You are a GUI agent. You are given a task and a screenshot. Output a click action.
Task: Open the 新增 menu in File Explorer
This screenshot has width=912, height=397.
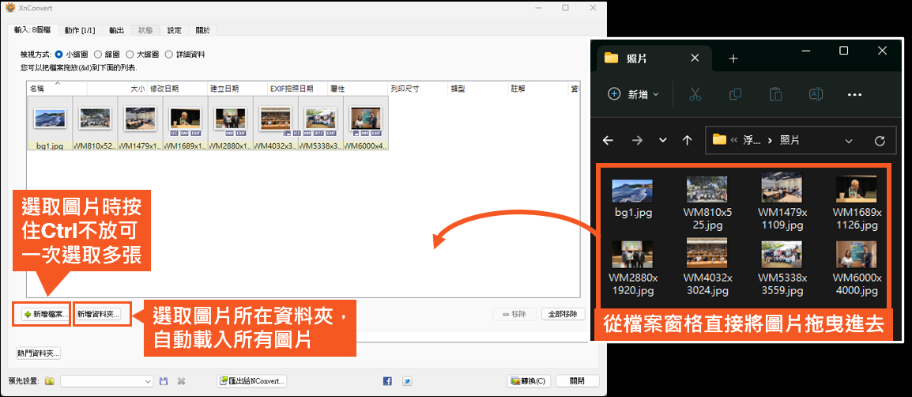[x=633, y=94]
